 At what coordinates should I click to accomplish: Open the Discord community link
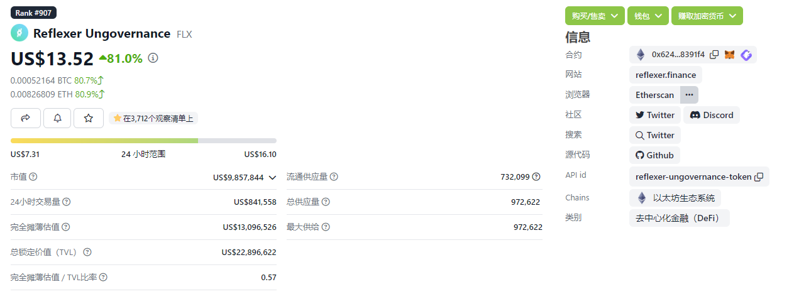712,115
